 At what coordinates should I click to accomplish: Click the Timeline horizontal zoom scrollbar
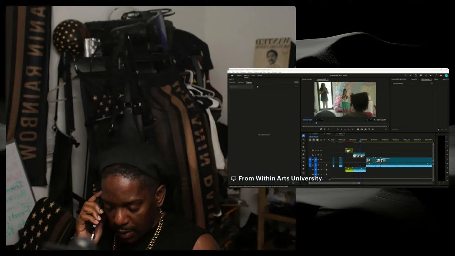pyautogui.click(x=334, y=183)
